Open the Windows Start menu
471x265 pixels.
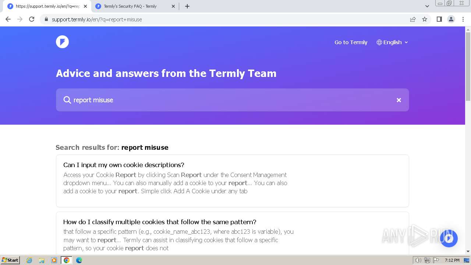pyautogui.click(x=10, y=260)
